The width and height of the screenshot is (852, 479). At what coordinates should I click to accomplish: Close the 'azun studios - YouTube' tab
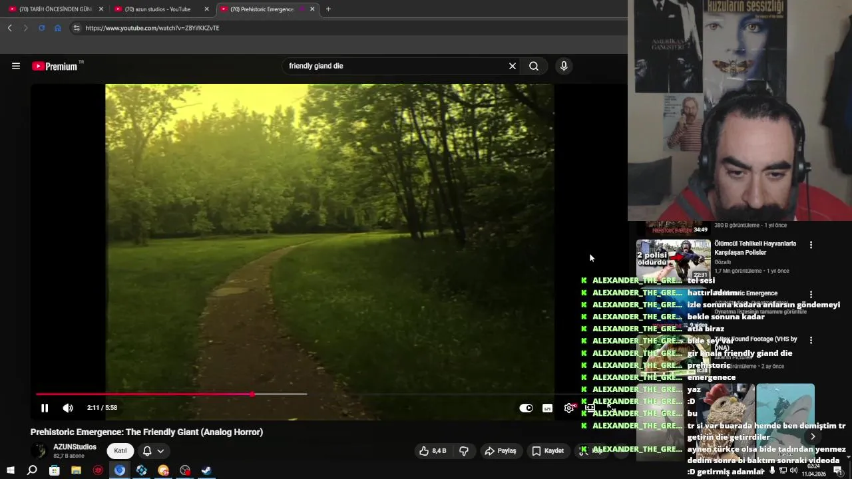(206, 9)
